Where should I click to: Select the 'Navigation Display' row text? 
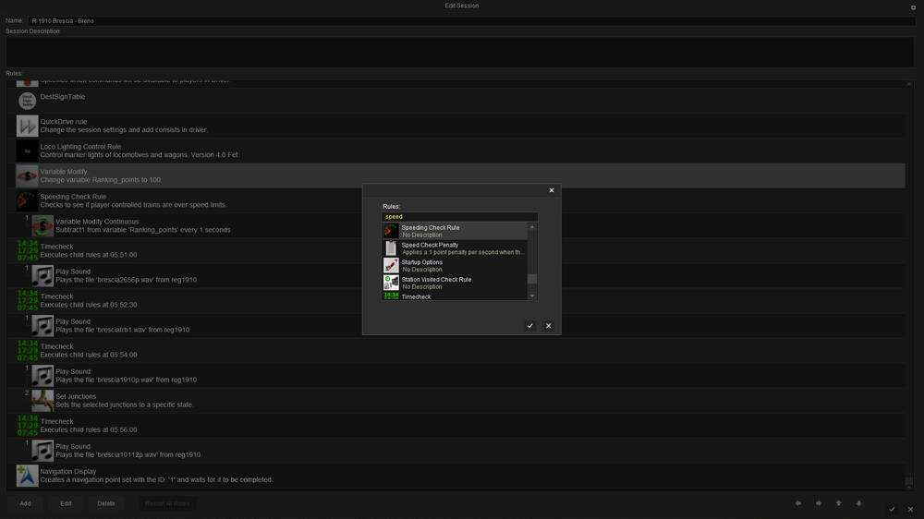pyautogui.click(x=68, y=472)
